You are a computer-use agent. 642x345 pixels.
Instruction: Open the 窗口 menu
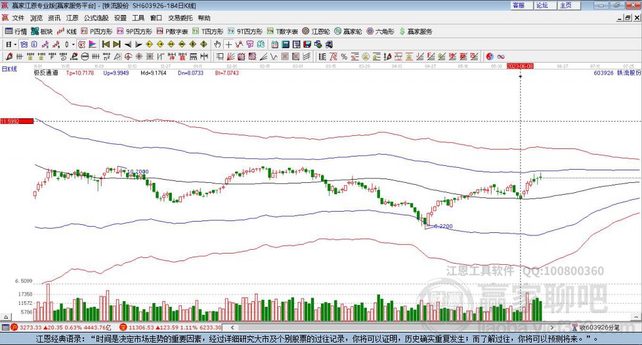point(156,18)
